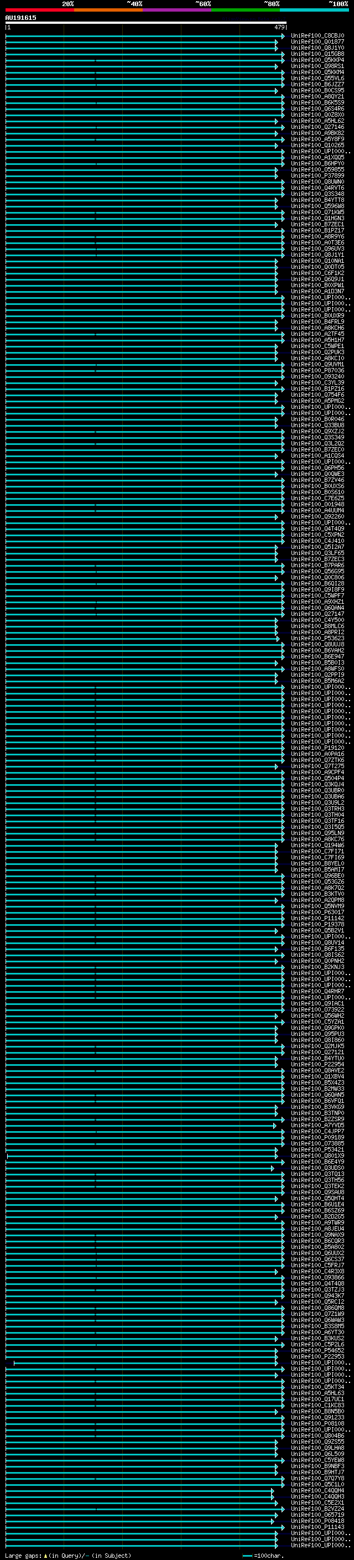Select label UniRef100_B6K5S9
Viewport: 354px width, 1560px height.
(x=317, y=102)
